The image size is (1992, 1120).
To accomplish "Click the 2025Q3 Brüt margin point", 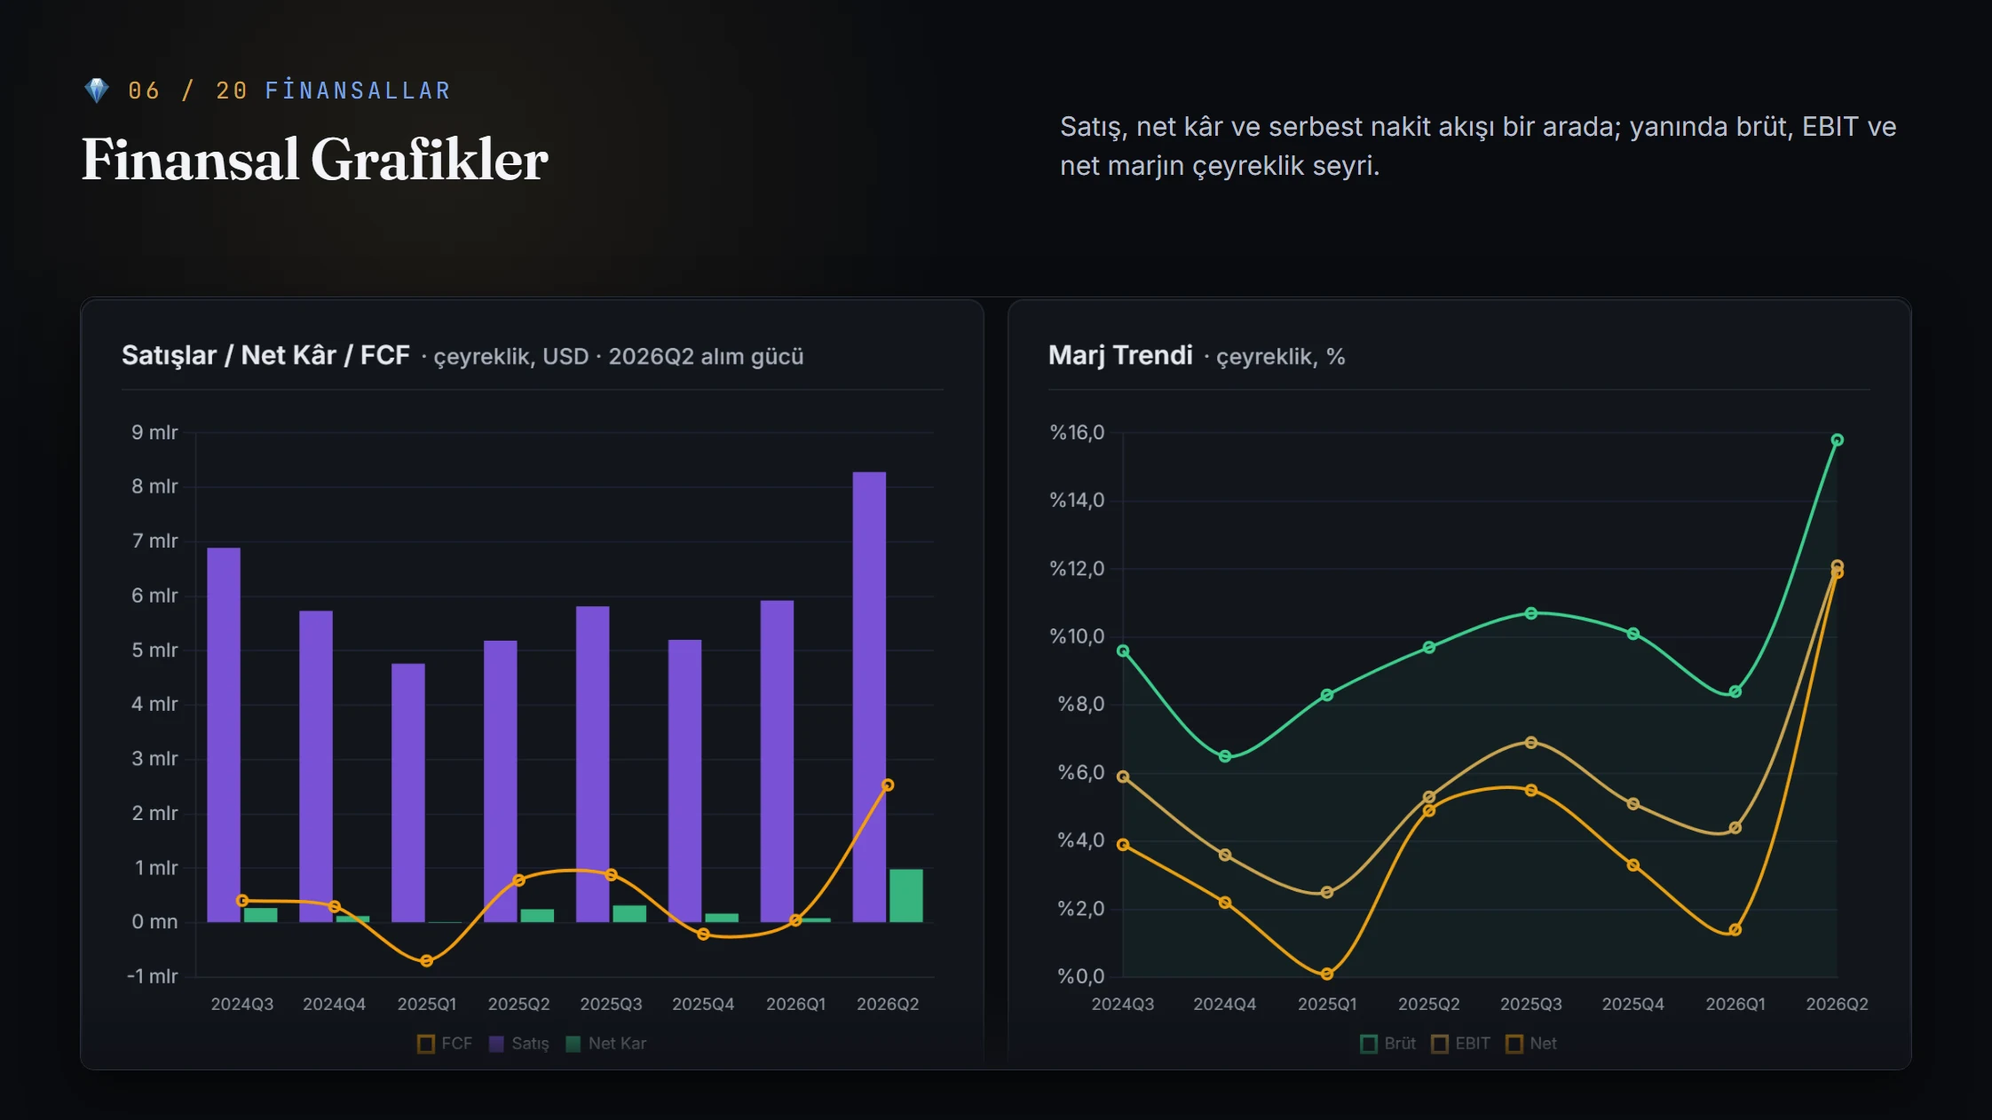I will click(1531, 613).
